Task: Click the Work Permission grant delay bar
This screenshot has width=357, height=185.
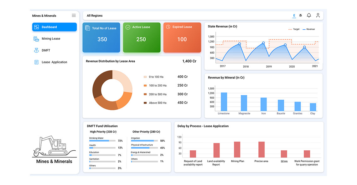Action: pos(307,154)
